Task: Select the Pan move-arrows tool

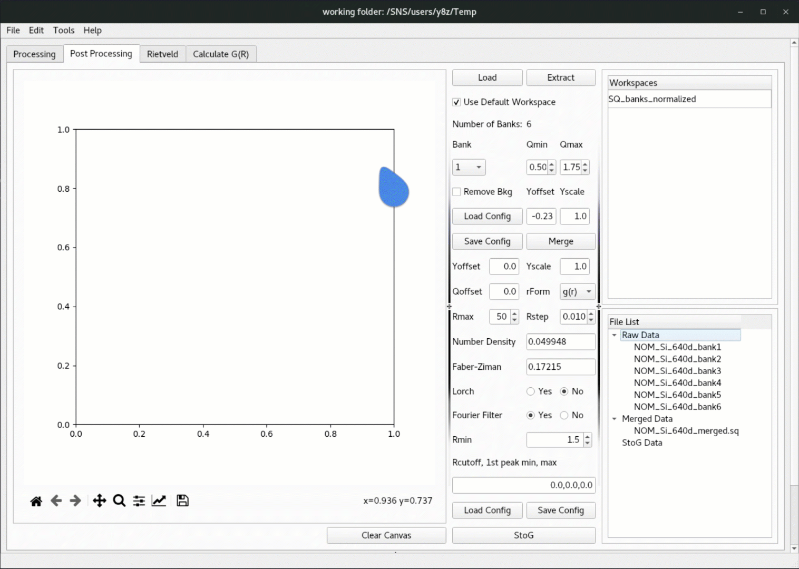Action: point(99,501)
